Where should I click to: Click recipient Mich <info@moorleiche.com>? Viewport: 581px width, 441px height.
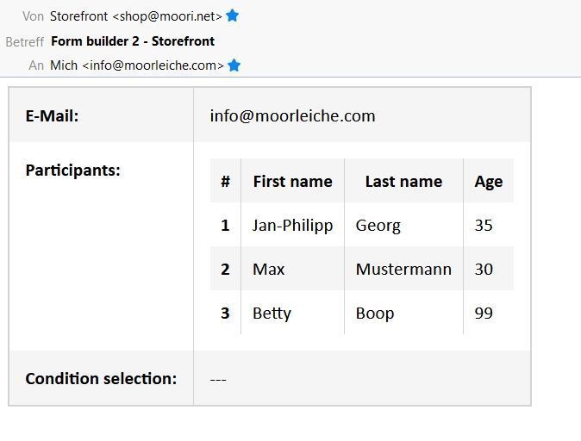(x=137, y=65)
